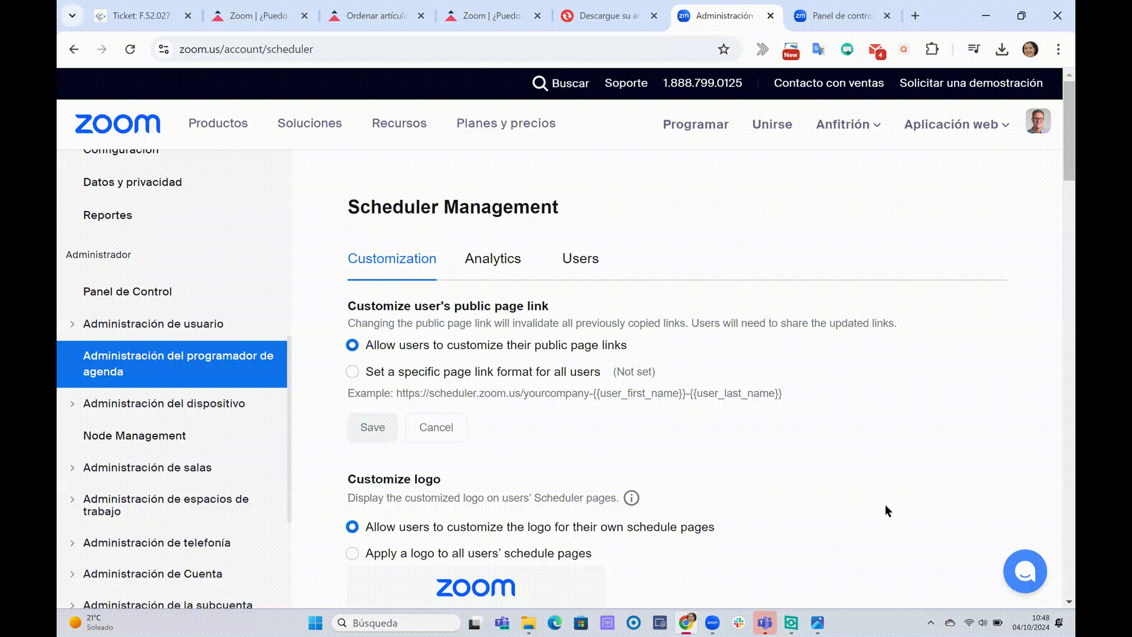The width and height of the screenshot is (1132, 637).
Task: Open Node Management in sidebar
Action: (x=134, y=436)
